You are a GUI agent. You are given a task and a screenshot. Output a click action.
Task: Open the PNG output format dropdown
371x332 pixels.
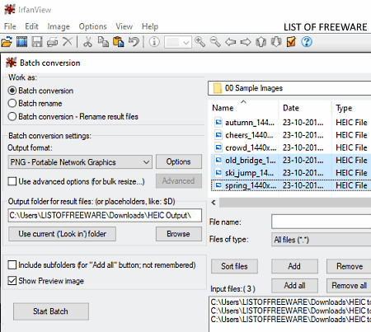(80, 161)
